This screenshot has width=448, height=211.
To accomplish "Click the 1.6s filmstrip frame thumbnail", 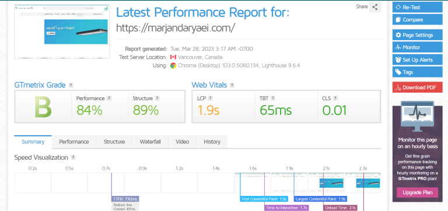I will [253, 183].
